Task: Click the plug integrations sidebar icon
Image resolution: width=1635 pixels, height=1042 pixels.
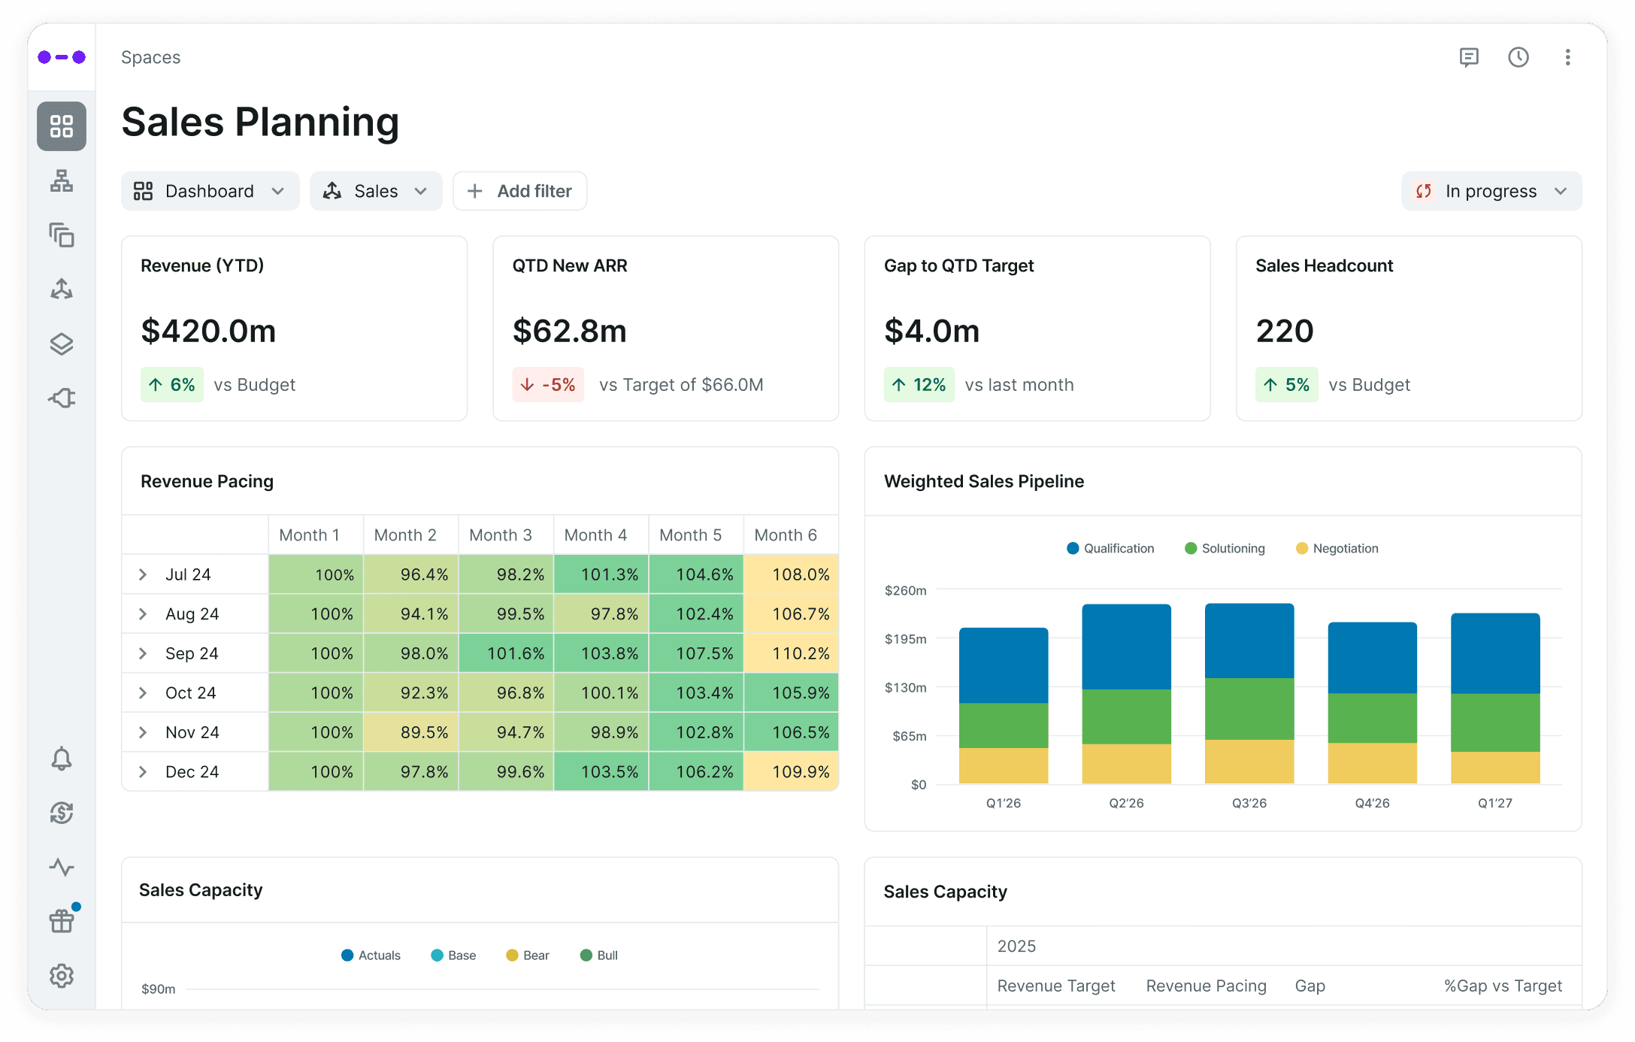Action: (62, 398)
